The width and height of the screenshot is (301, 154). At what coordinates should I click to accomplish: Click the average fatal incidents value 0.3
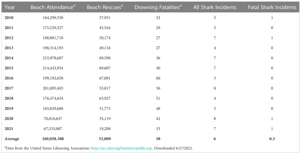272,139
